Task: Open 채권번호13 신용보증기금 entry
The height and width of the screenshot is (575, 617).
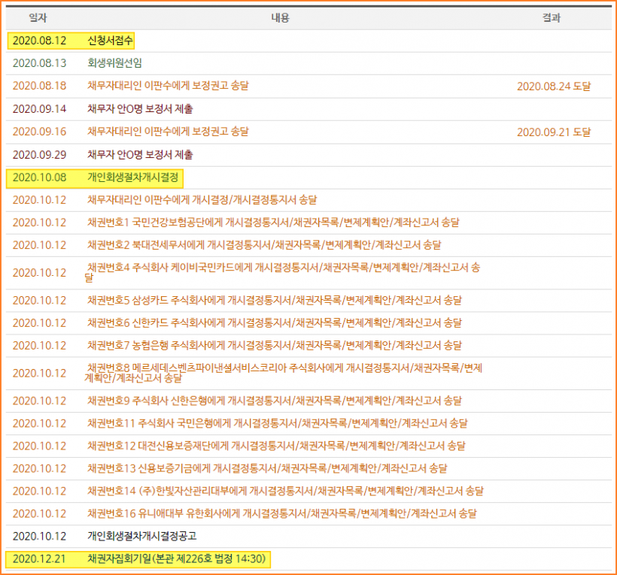Action: pos(267,468)
